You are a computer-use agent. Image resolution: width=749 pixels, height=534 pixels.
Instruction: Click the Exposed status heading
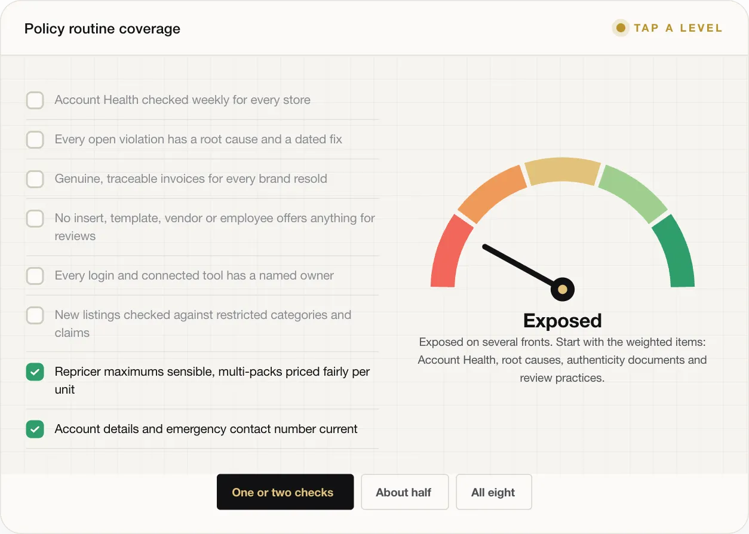coord(562,321)
